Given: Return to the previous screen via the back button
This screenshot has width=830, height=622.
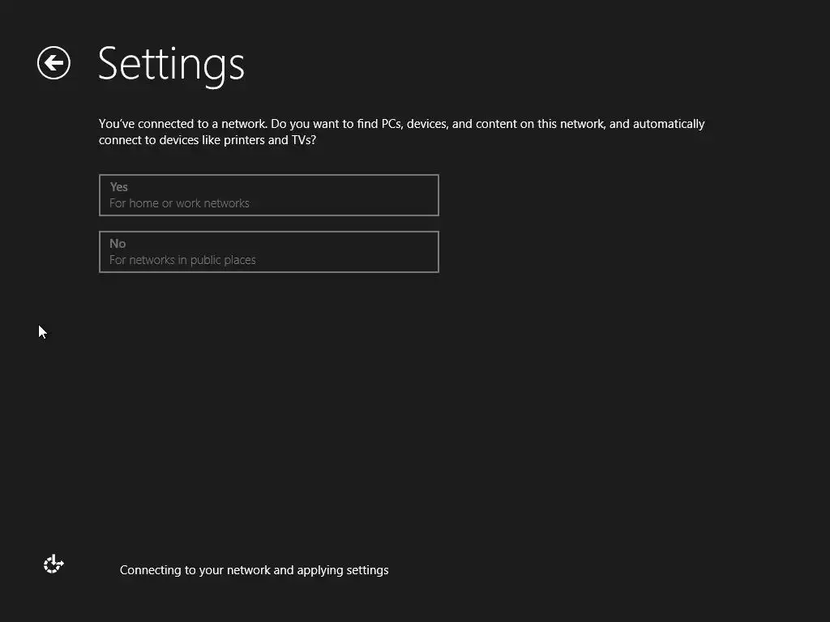Looking at the screenshot, I should click(53, 63).
